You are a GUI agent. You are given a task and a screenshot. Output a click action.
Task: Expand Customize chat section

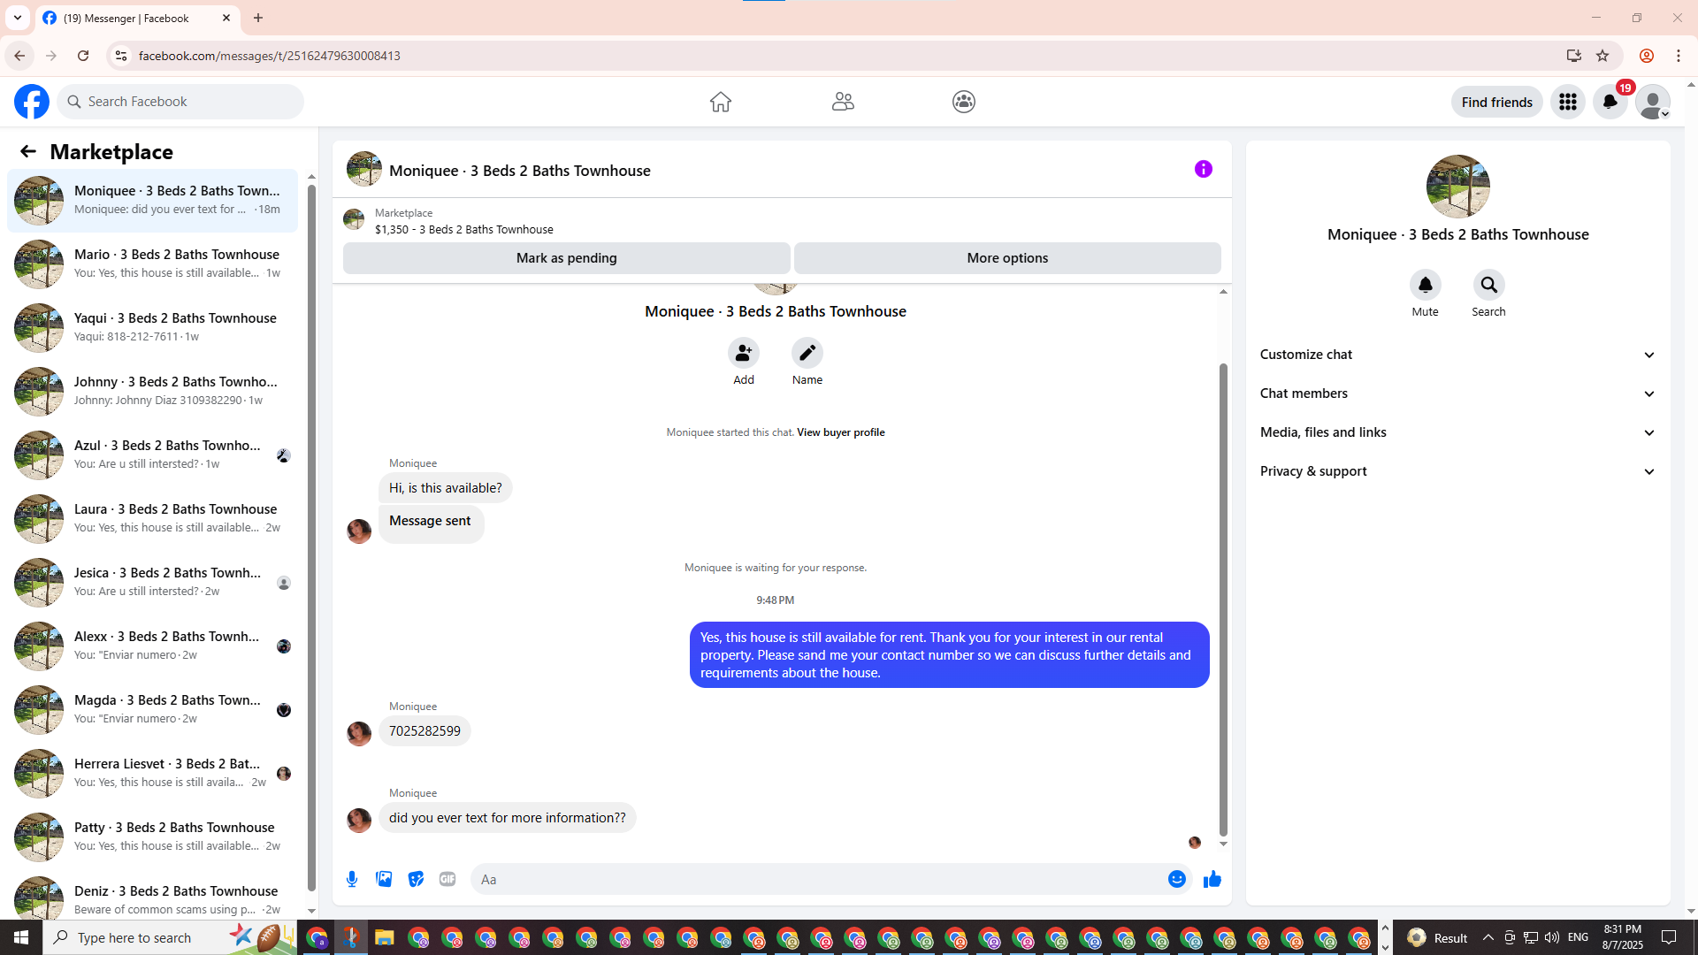coord(1458,355)
